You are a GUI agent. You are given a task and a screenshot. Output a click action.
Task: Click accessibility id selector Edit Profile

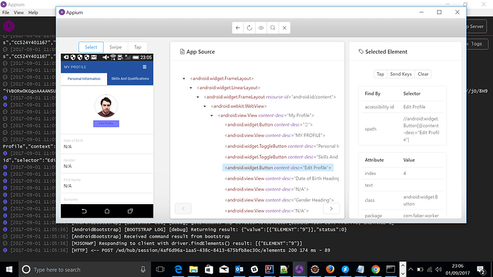(414, 107)
